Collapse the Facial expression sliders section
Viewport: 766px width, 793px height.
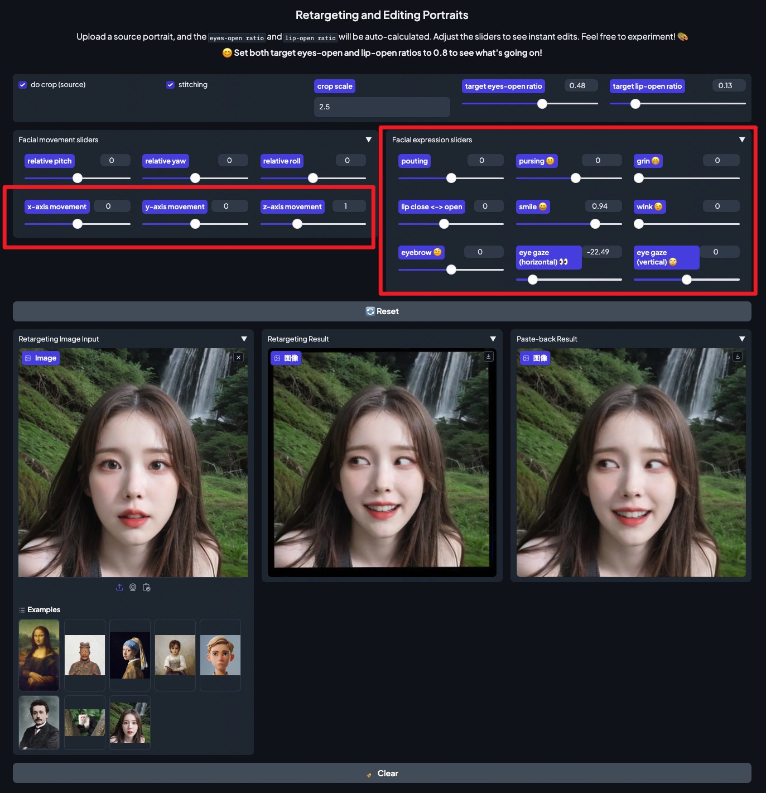click(742, 140)
